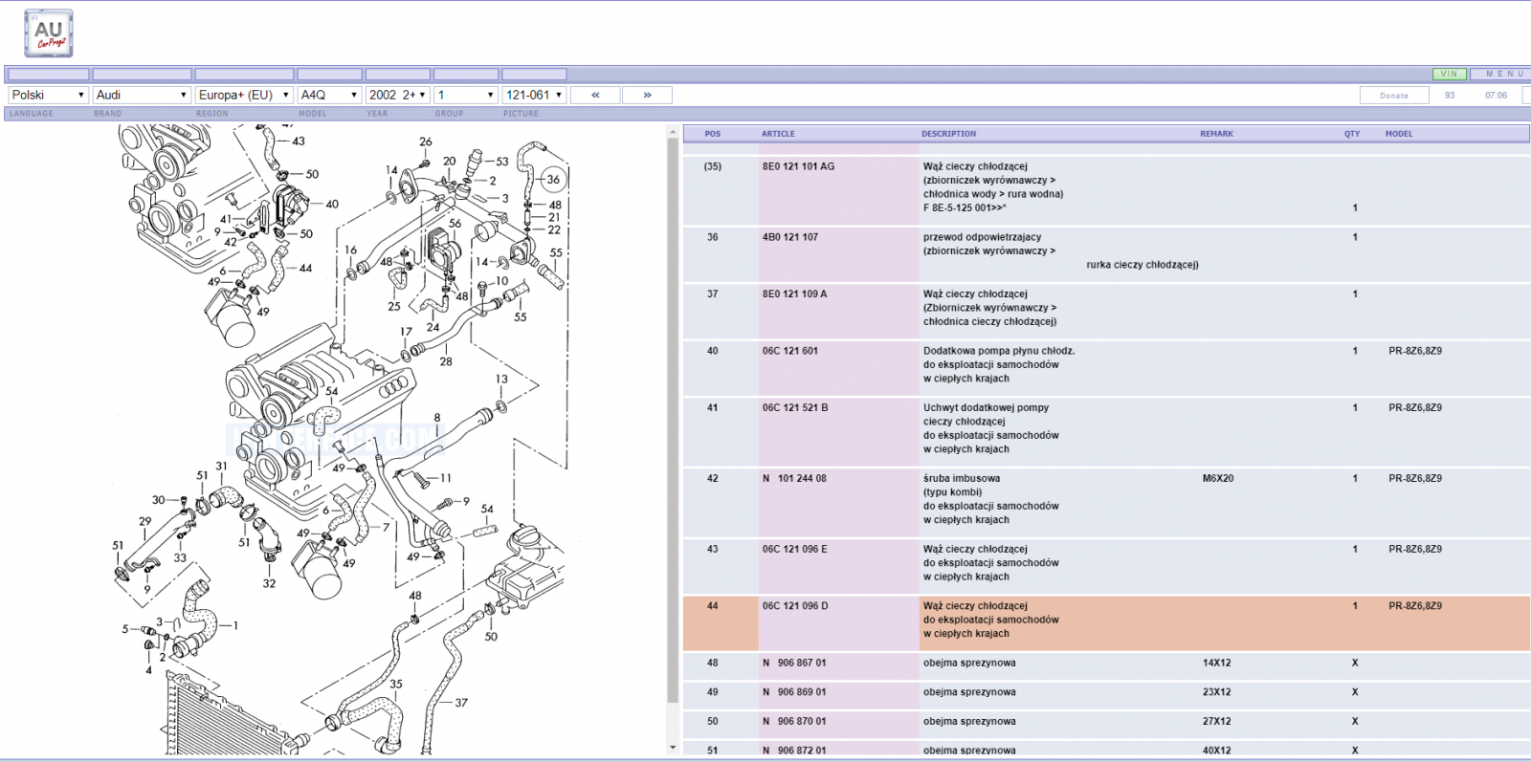Select article N 906 870 01

[794, 722]
